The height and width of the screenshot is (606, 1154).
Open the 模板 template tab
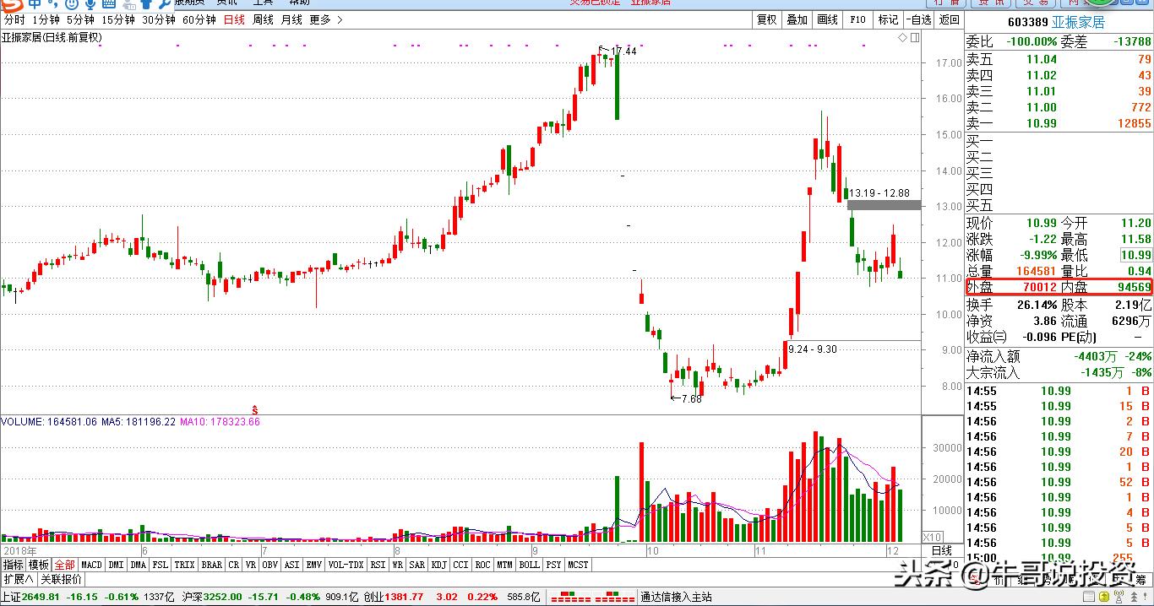point(39,565)
